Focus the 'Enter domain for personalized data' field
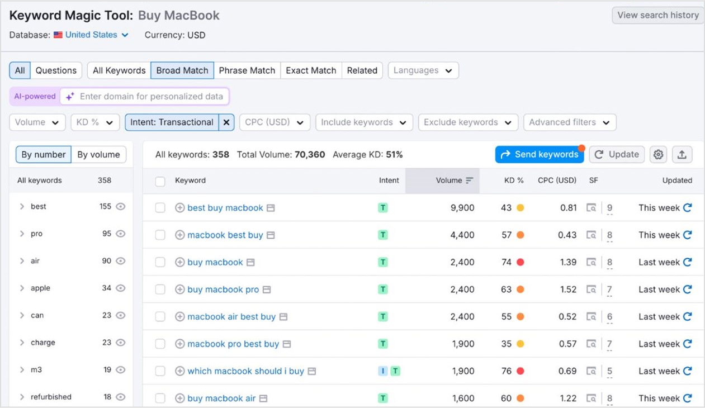This screenshot has width=705, height=408. 145,96
